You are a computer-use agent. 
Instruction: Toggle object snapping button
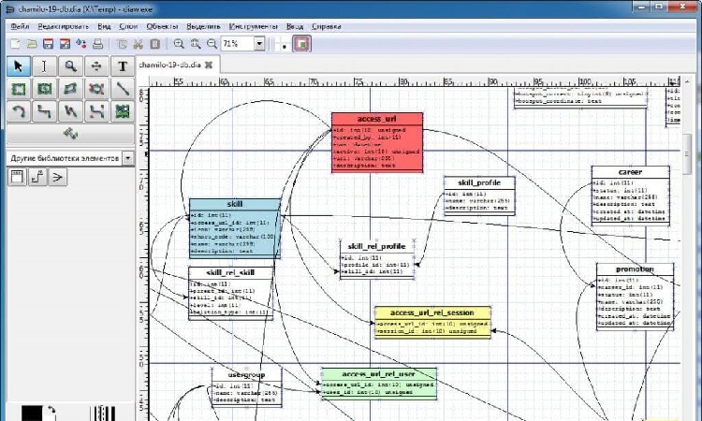click(x=302, y=44)
